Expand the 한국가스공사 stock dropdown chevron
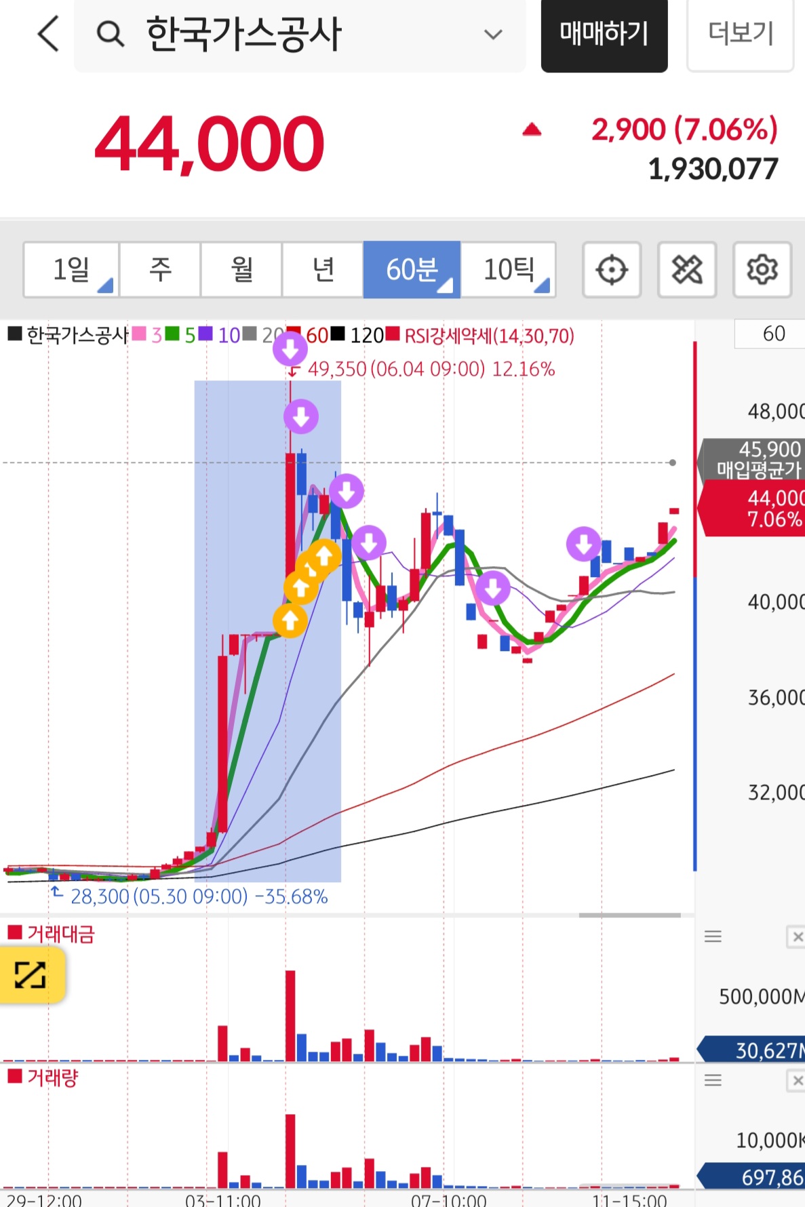Image resolution: width=805 pixels, height=1207 pixels. point(493,34)
